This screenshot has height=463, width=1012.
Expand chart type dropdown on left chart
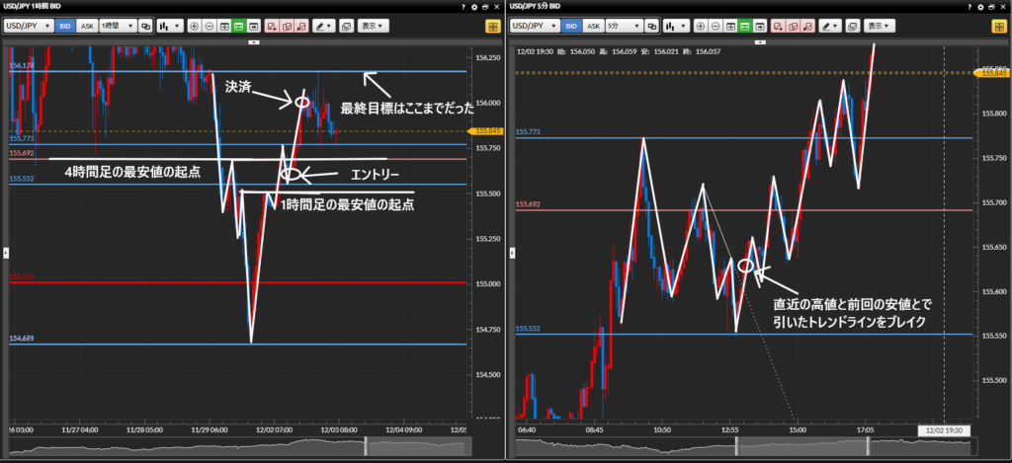coord(169,26)
